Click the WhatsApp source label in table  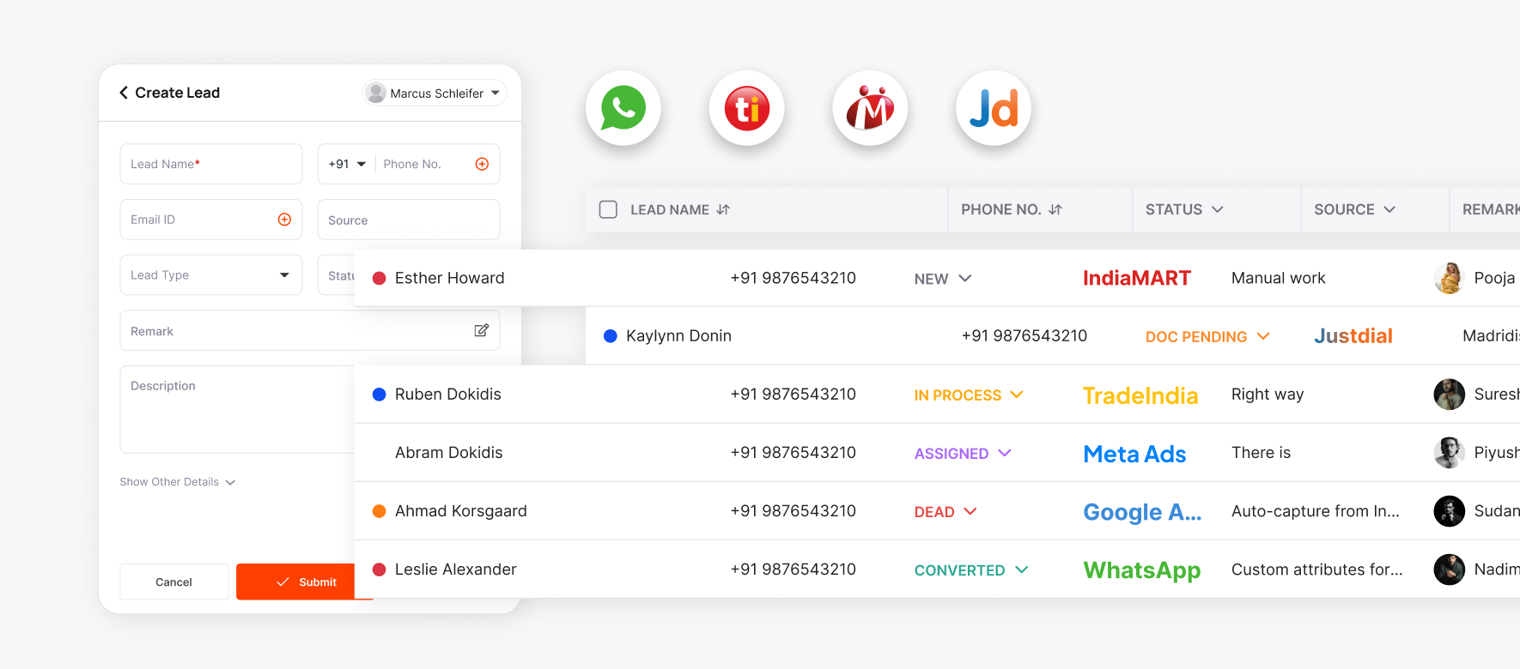point(1142,570)
